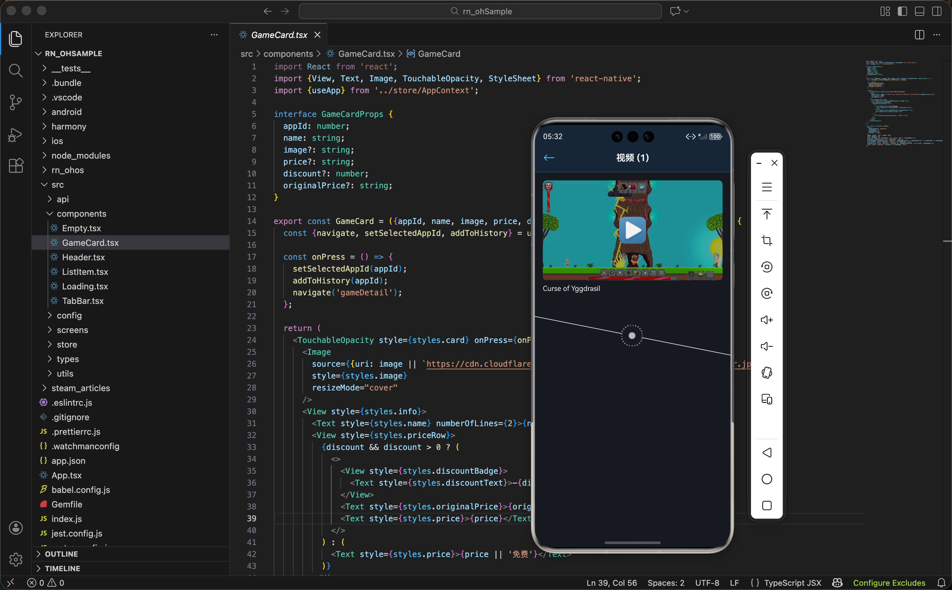The height and width of the screenshot is (590, 952).
Task: Split the editor to the right
Action: 920,35
